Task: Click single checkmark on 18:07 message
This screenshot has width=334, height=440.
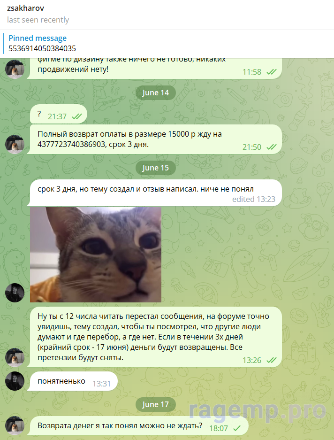Action: click(237, 428)
